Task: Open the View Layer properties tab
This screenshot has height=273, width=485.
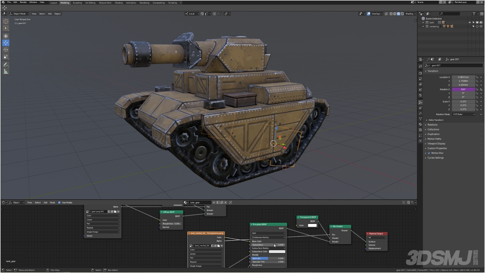Action: point(420,84)
